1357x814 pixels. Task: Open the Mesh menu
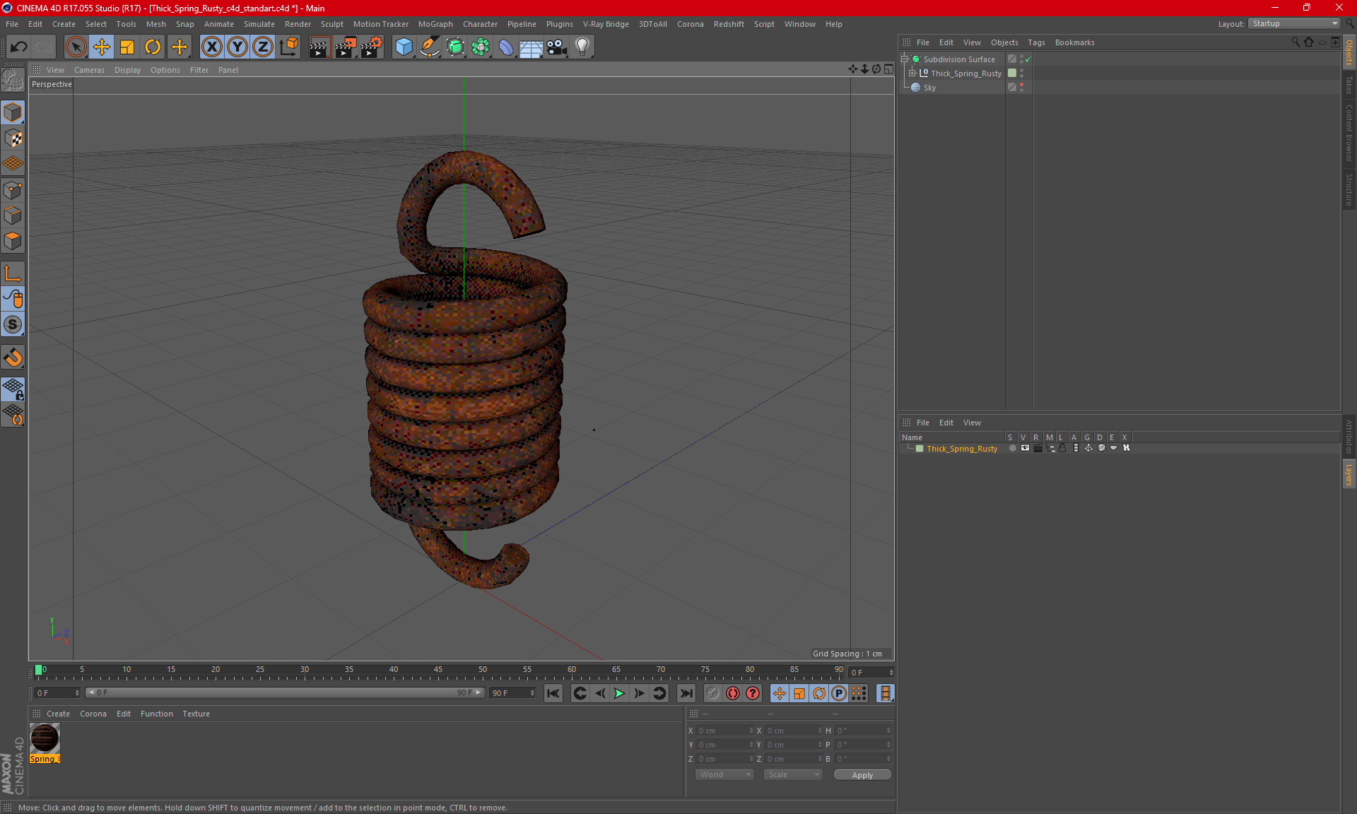pos(156,24)
